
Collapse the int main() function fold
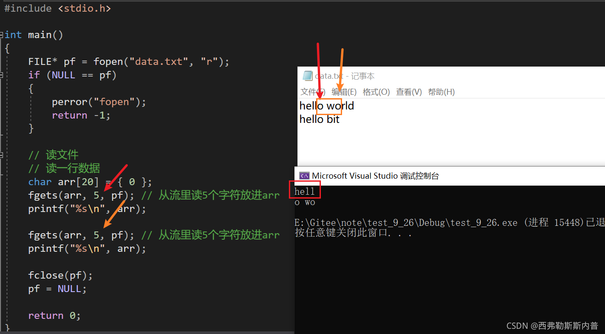[2, 35]
